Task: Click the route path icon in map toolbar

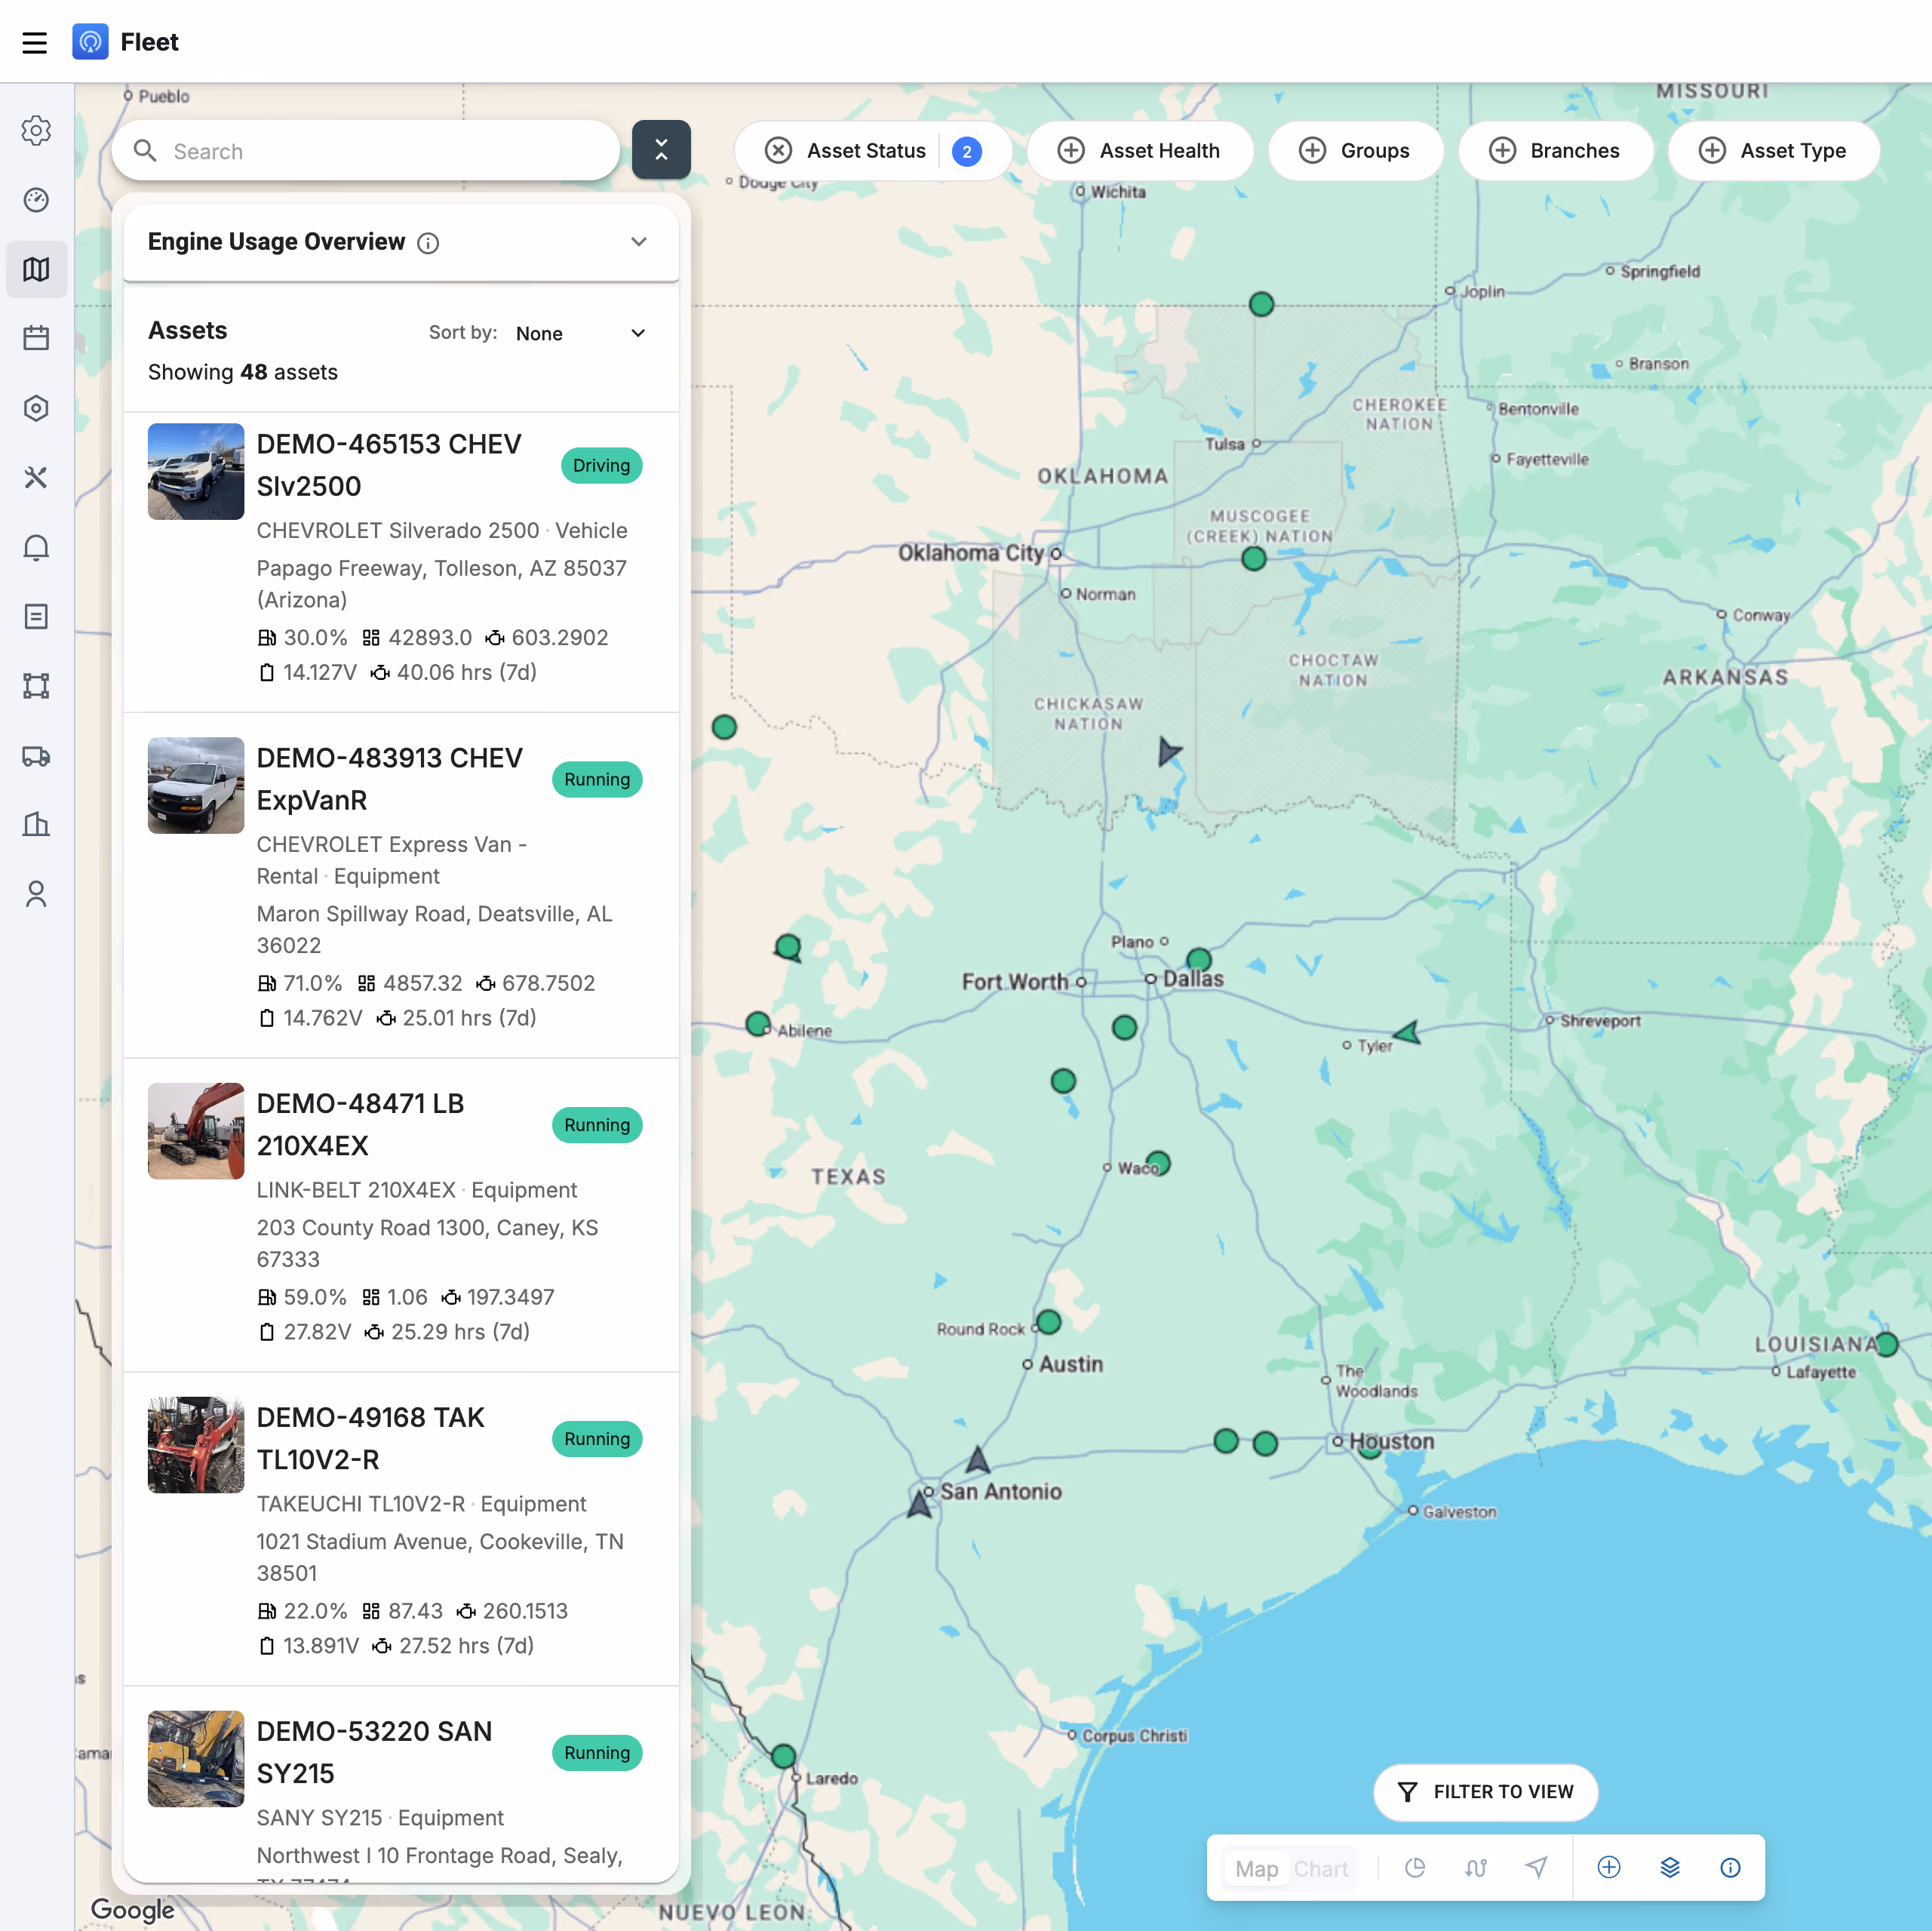Action: coord(1476,1868)
